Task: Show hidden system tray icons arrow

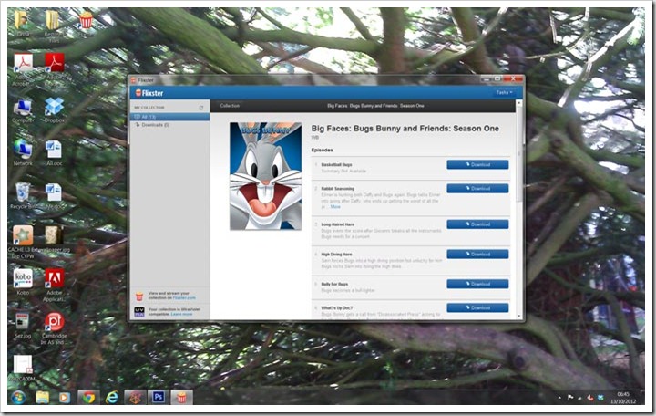Action: (559, 398)
